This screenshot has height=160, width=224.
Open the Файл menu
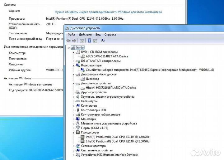click(71, 35)
